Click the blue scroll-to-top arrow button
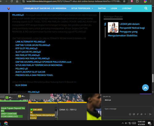The width and height of the screenshot is (154, 126). coord(145,88)
